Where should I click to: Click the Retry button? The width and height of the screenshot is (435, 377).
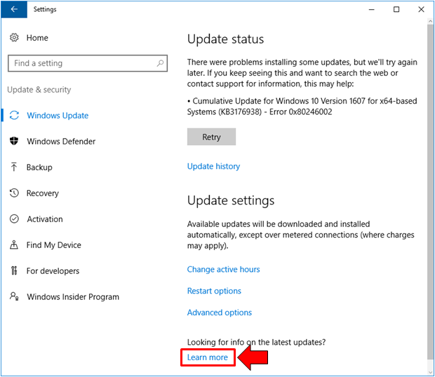(x=211, y=137)
